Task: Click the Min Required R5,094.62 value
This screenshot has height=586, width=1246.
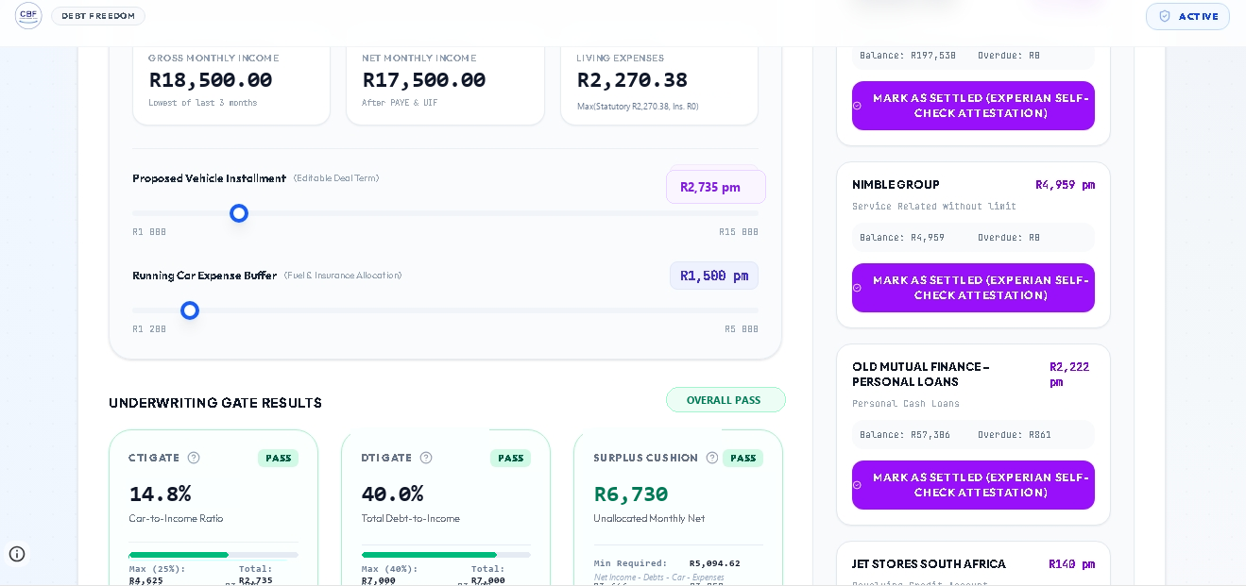Action: click(715, 563)
